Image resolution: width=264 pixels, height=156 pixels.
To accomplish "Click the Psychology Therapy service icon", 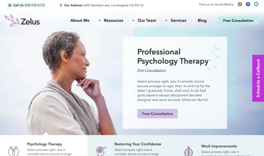I will [13, 151].
